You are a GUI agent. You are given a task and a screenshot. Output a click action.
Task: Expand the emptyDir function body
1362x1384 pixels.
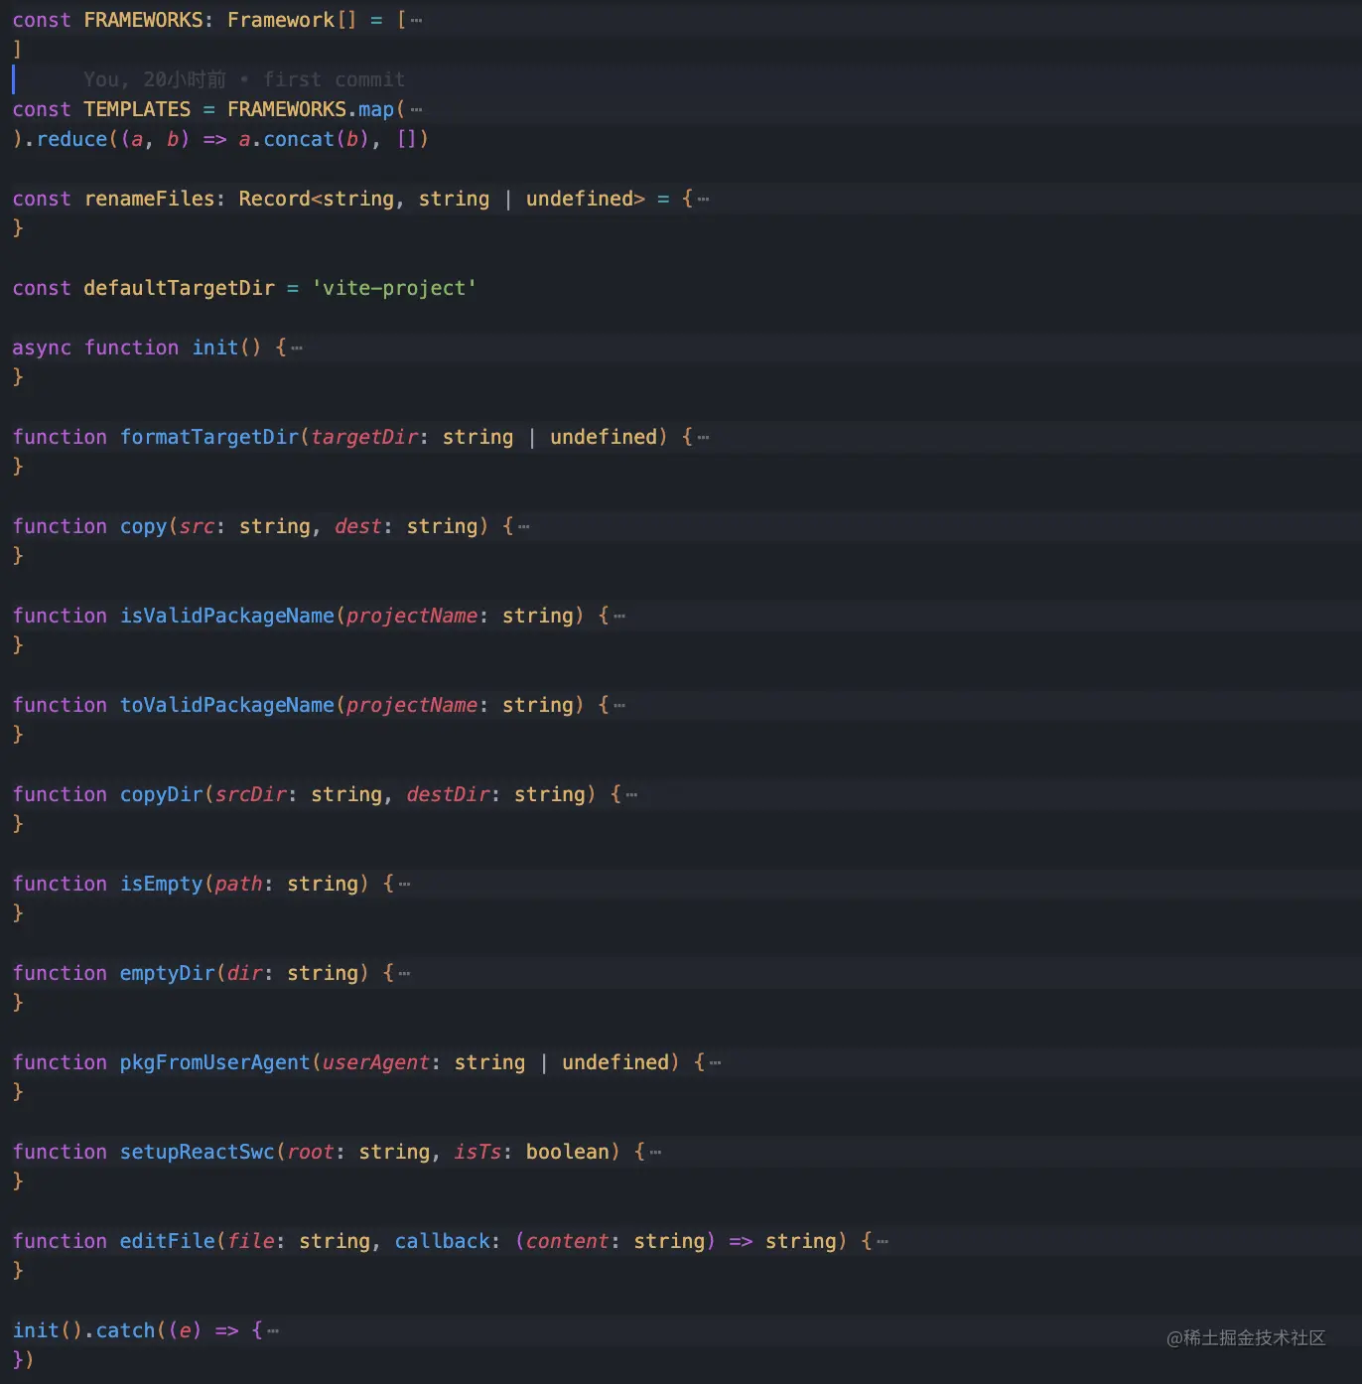(403, 973)
